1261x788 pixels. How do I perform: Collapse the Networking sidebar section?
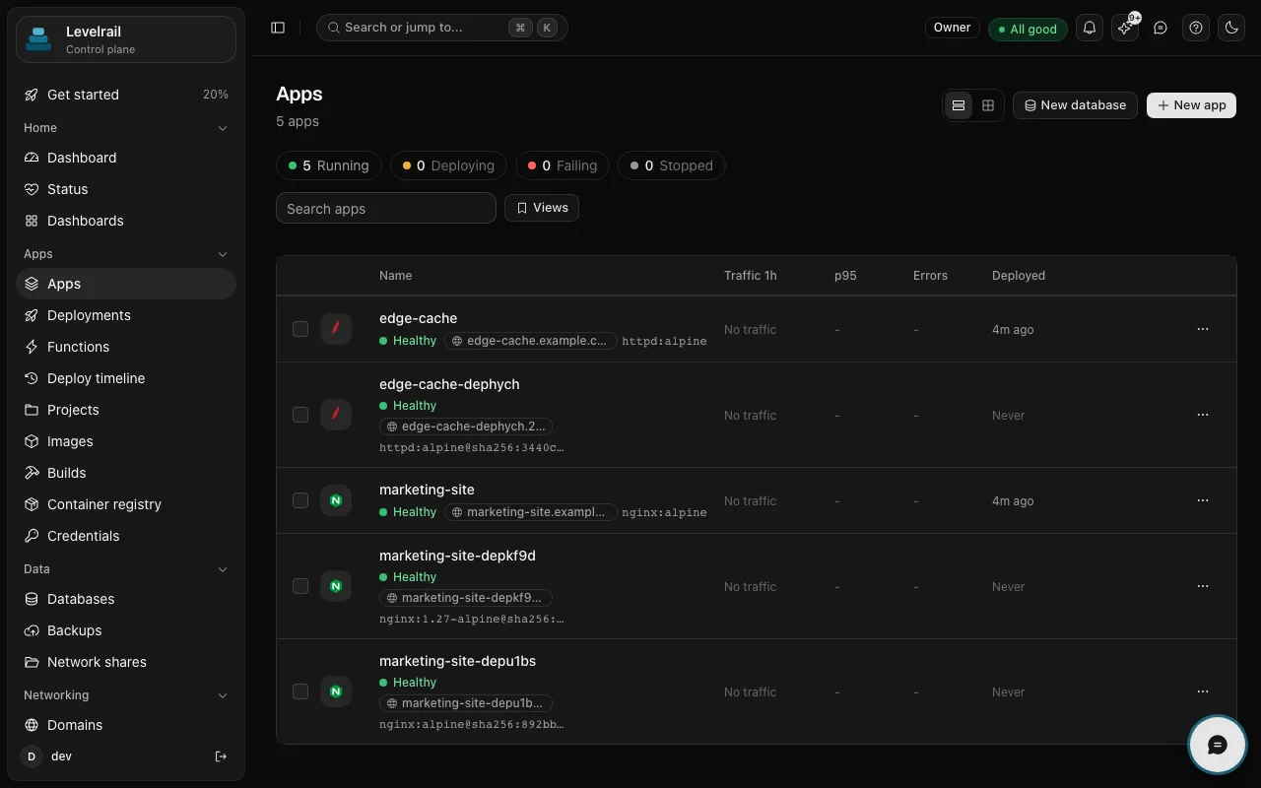[223, 695]
